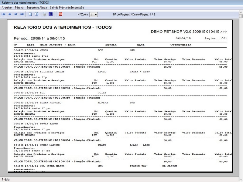Click the Pagina.: 001 text
The width and height of the screenshot is (243, 182).
(216, 38)
